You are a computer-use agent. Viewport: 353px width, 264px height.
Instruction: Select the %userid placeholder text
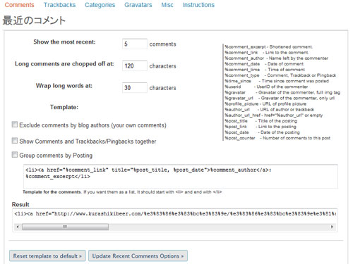[233, 87]
